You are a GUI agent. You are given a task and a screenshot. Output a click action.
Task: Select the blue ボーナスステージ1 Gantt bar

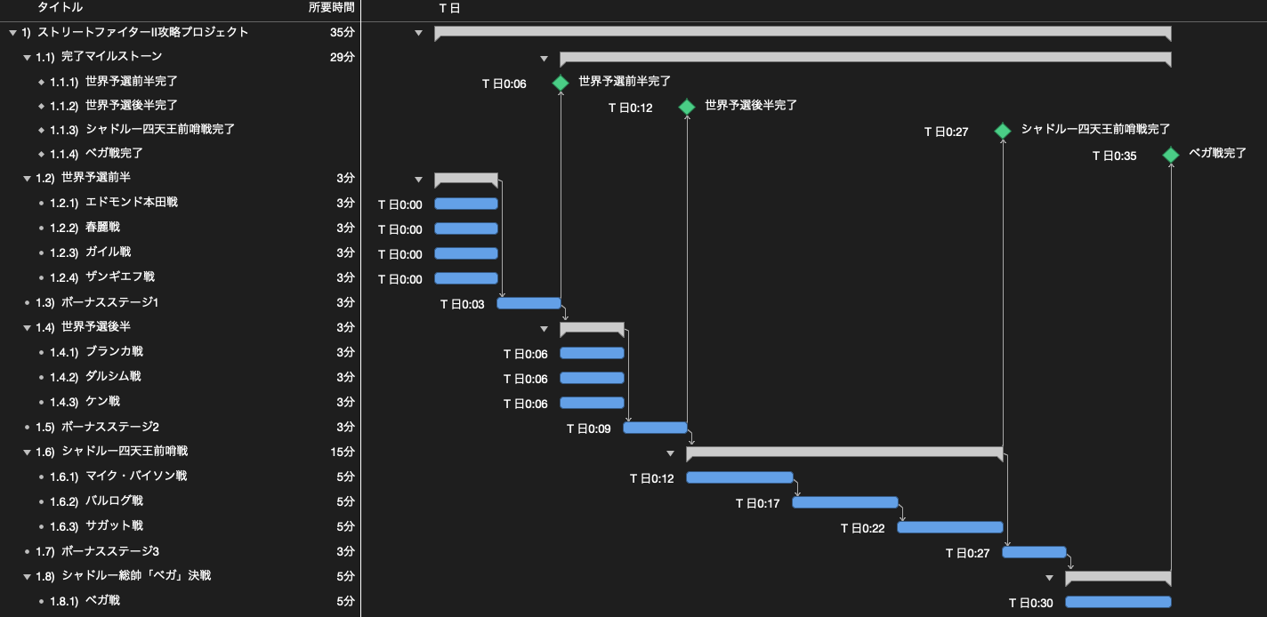coord(529,303)
